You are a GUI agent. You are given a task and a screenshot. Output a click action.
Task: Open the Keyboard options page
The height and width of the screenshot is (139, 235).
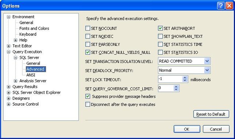click(x=28, y=34)
